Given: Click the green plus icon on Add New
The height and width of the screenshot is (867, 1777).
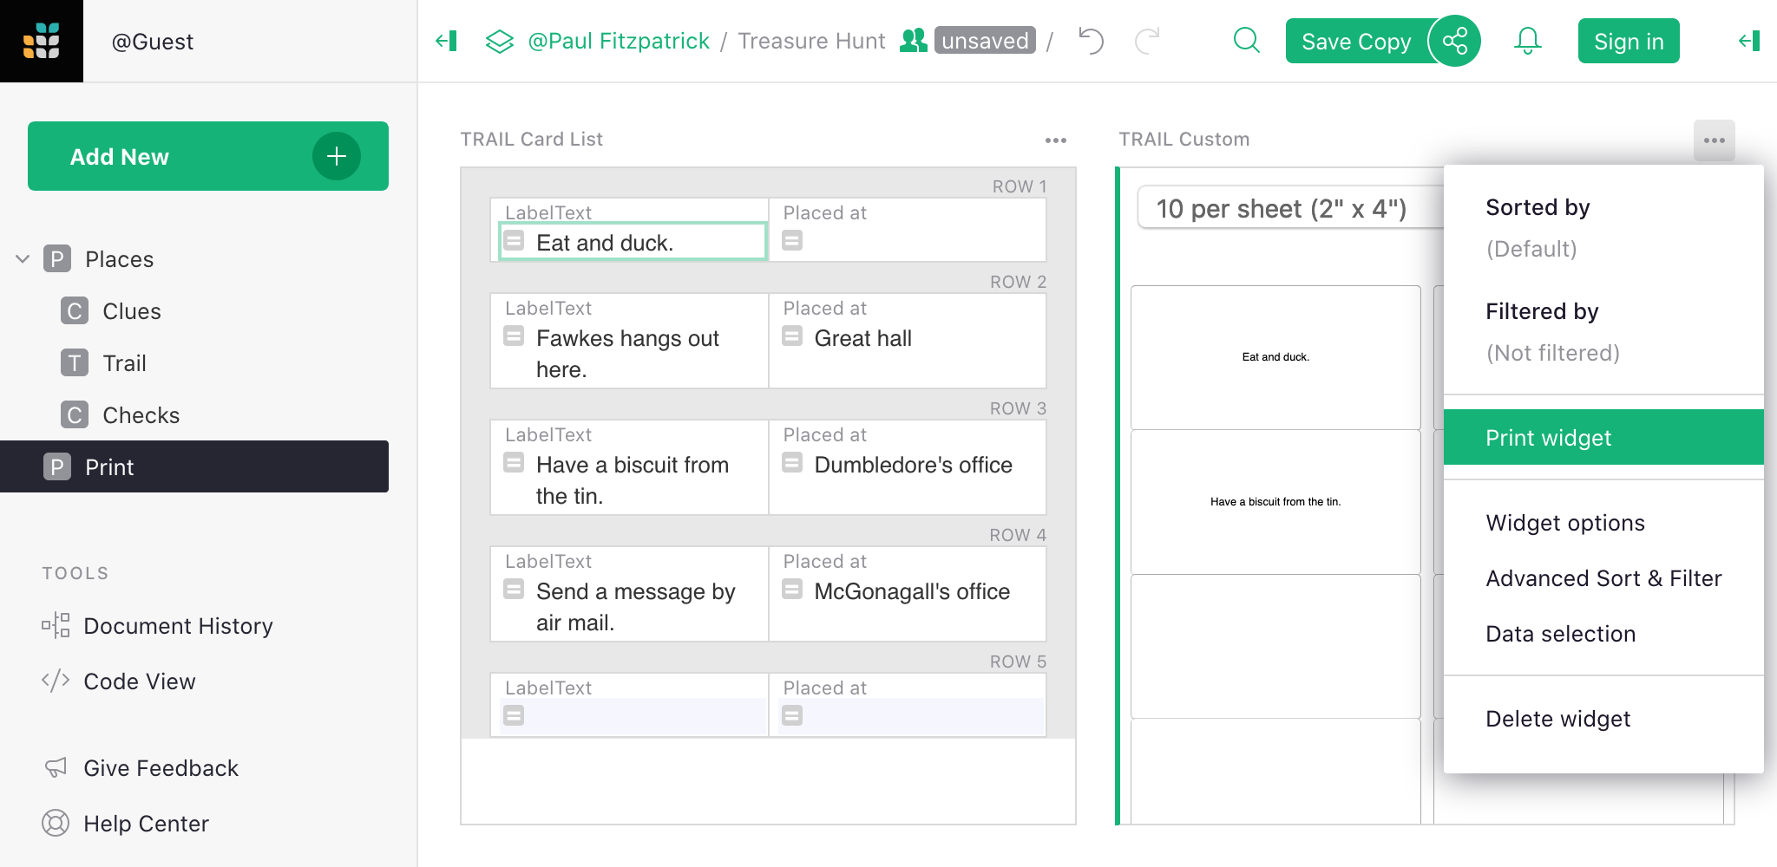Looking at the screenshot, I should coord(337,156).
